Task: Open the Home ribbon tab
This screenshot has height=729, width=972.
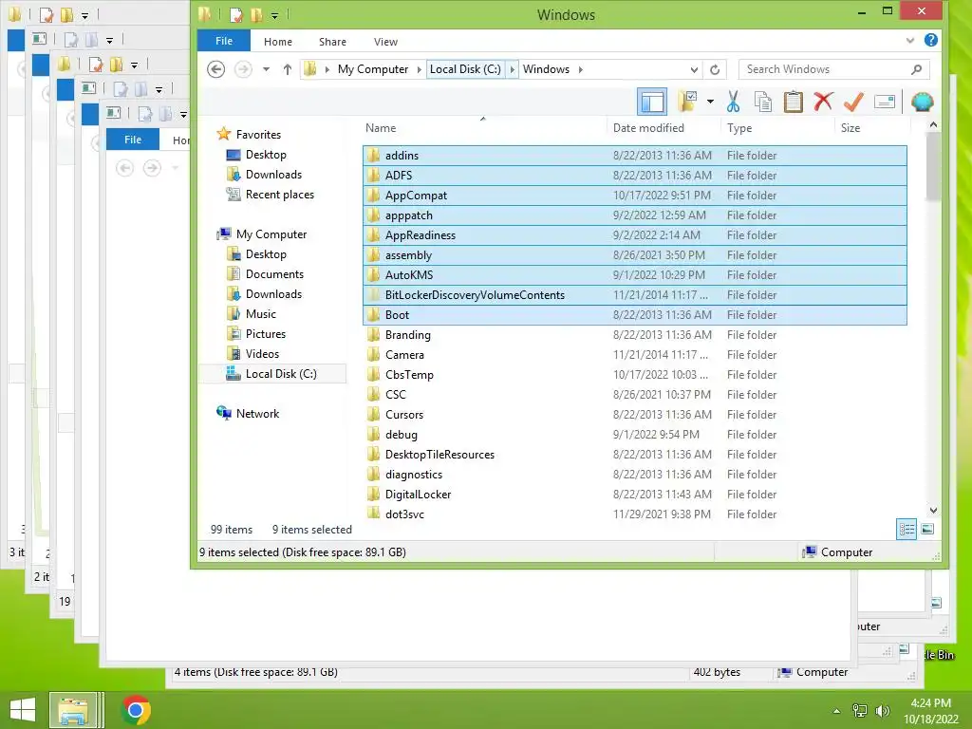Action: 278,42
